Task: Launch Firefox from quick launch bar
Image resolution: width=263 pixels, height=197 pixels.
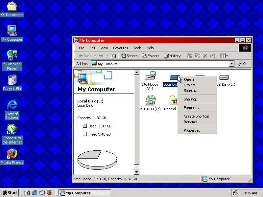Action: (x=50, y=193)
